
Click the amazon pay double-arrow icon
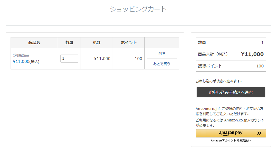point(259,133)
